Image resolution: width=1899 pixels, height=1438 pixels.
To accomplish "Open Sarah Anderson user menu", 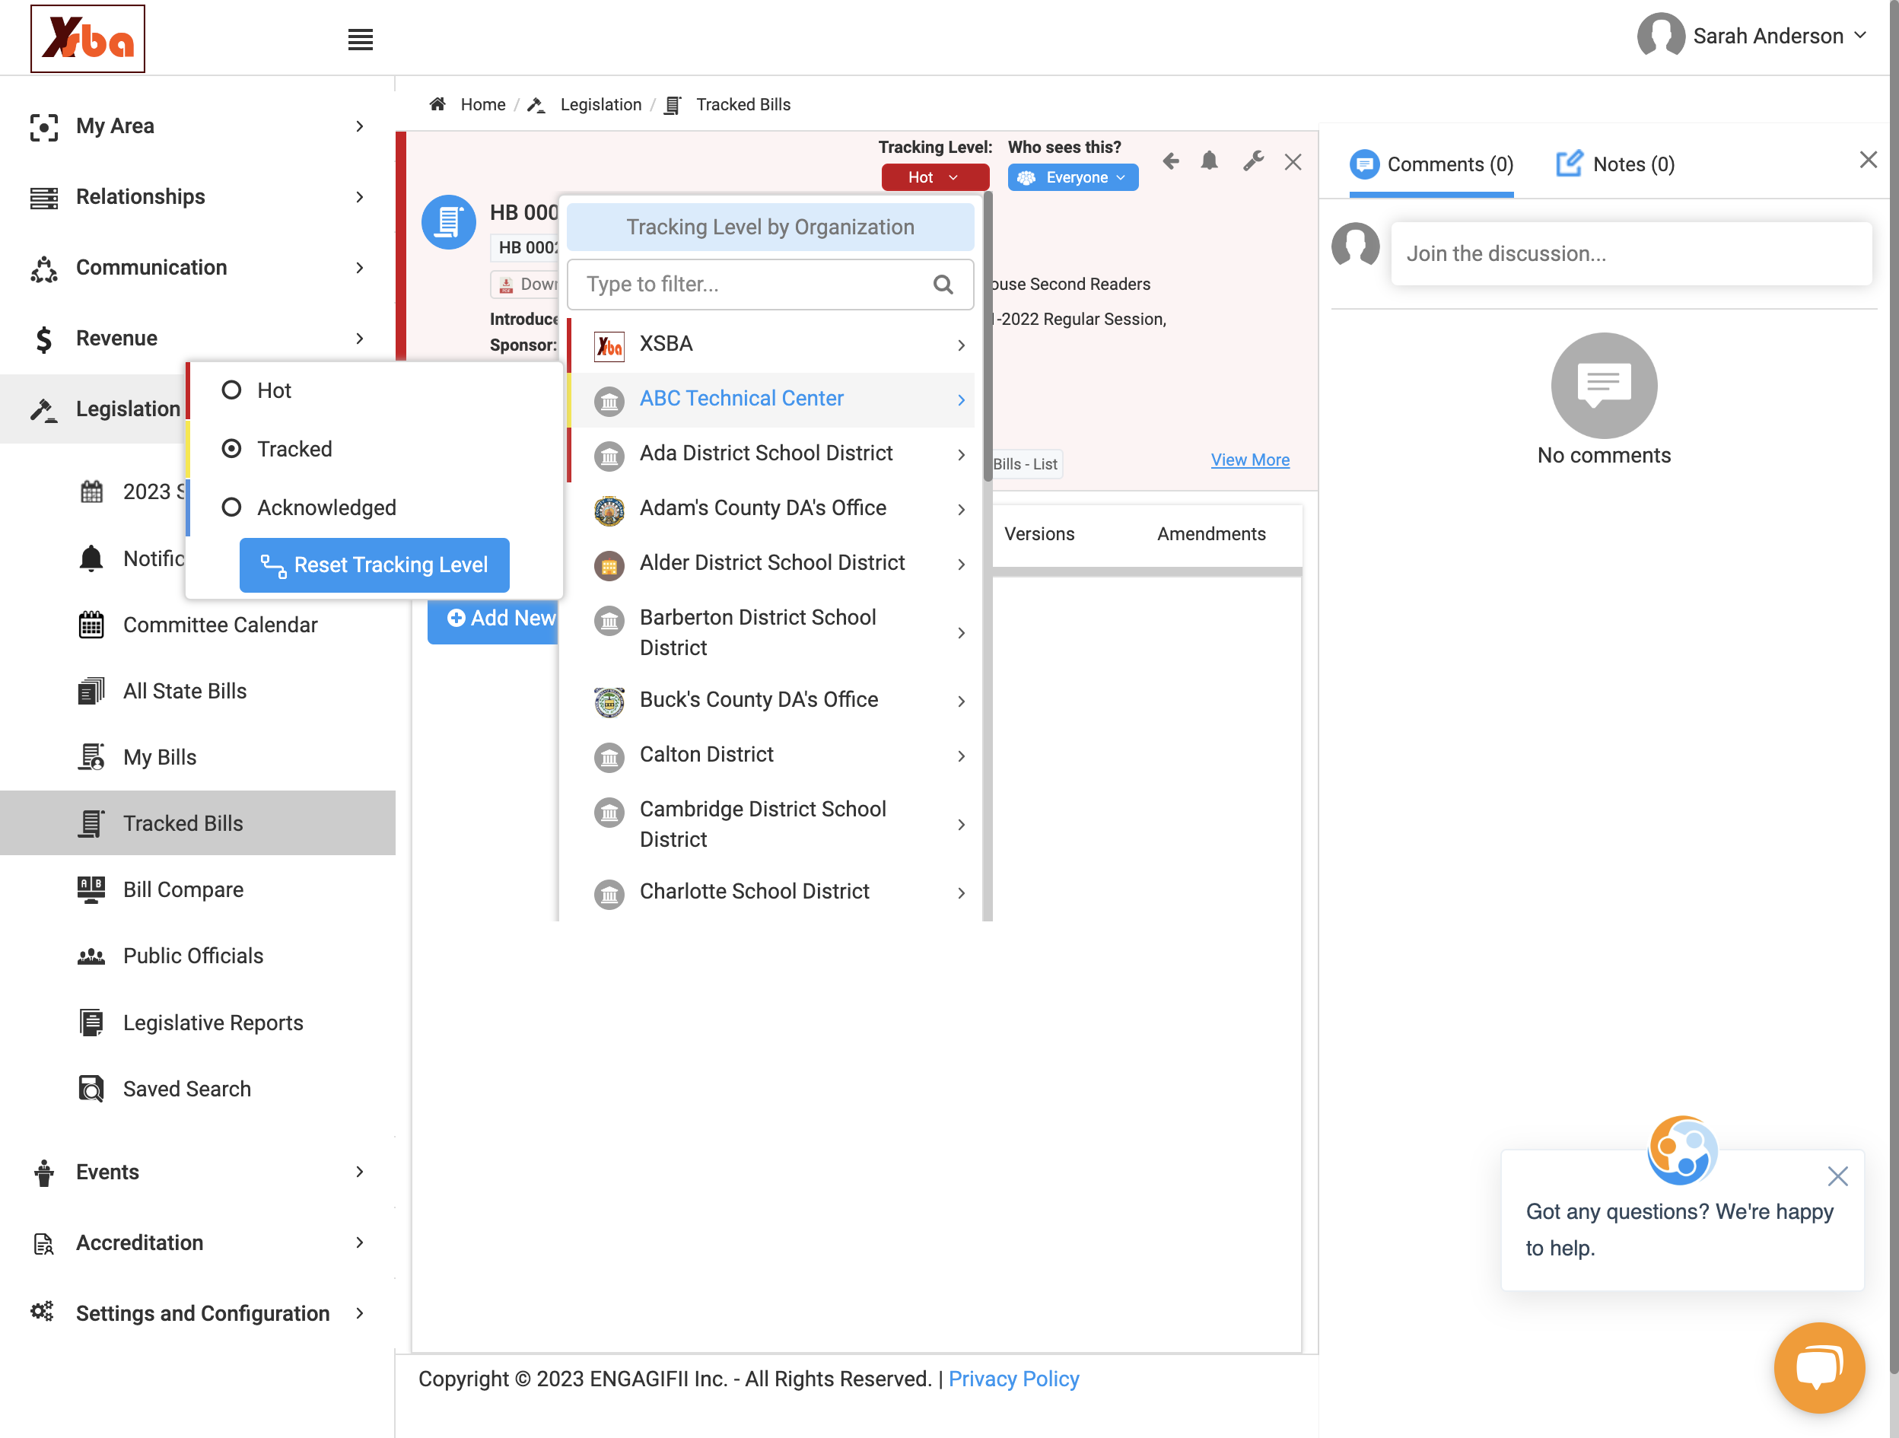I will (1753, 36).
